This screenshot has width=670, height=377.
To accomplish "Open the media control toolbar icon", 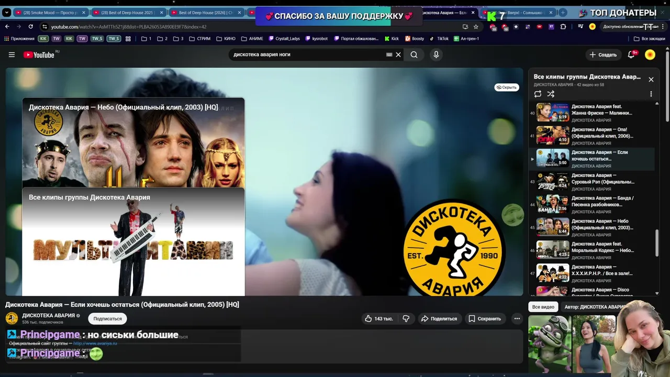I will pos(580,26).
